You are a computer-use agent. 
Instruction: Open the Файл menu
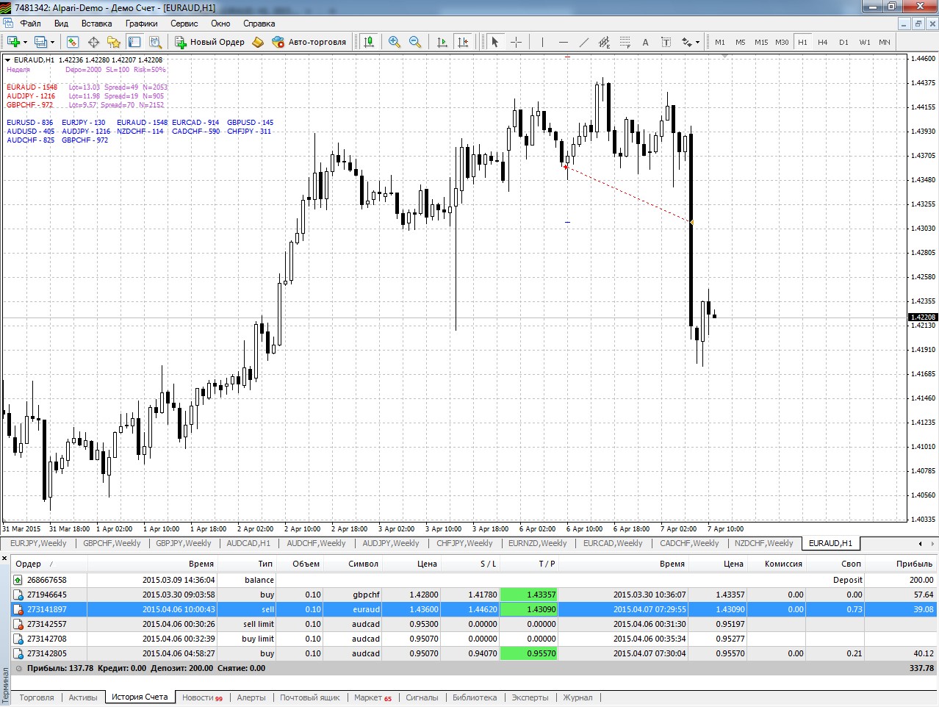(x=31, y=24)
